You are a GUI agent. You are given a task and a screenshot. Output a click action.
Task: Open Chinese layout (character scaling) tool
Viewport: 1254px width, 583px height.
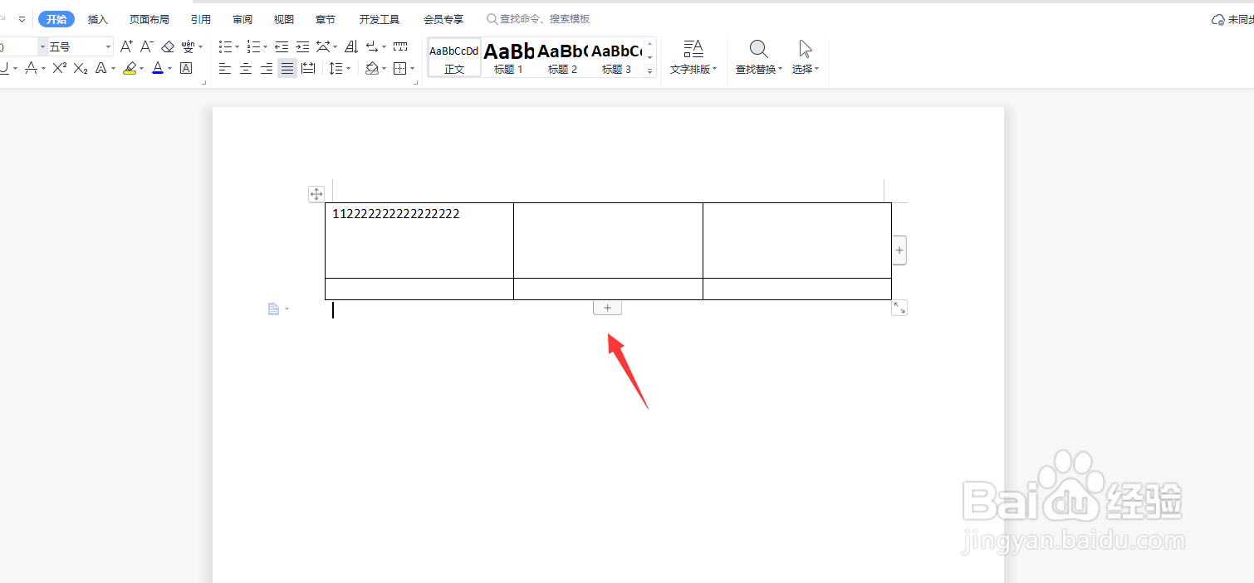pyautogui.click(x=323, y=46)
